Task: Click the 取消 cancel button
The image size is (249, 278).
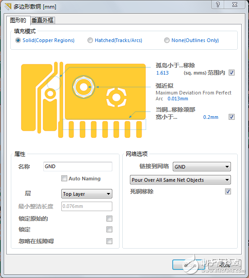Action: pyautogui.click(x=225, y=265)
